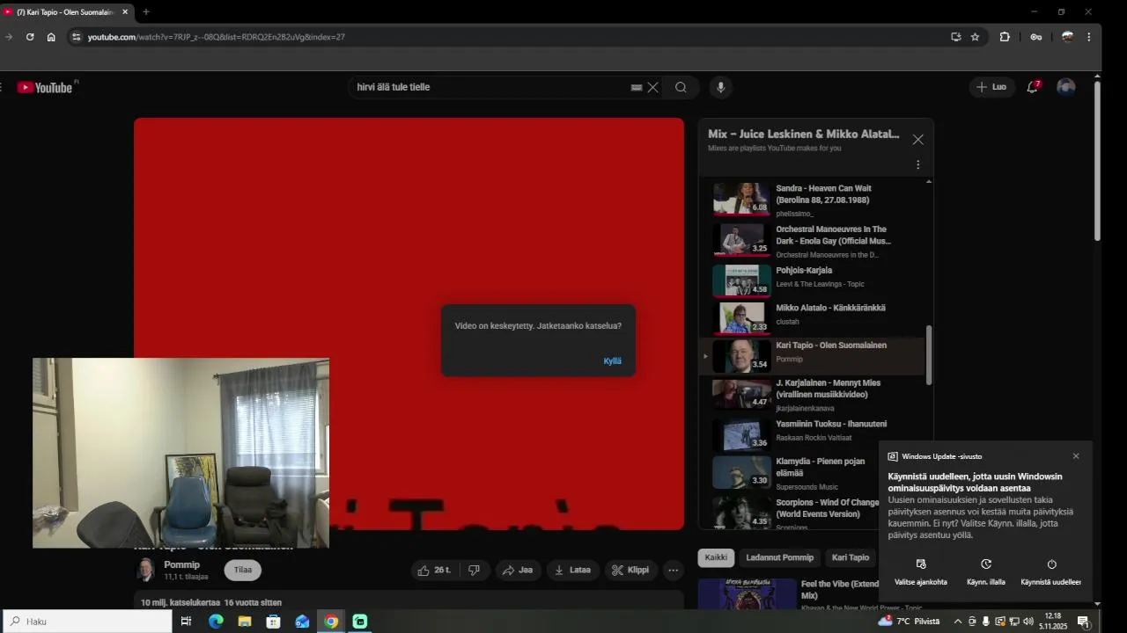This screenshot has width=1127, height=633.
Task: Click the address bar URL
Action: [217, 37]
